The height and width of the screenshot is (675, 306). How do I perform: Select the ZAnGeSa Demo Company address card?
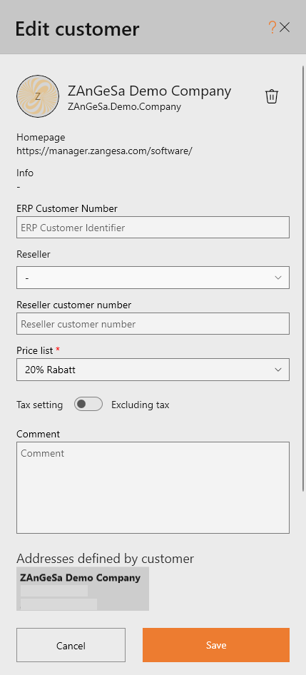tap(83, 589)
